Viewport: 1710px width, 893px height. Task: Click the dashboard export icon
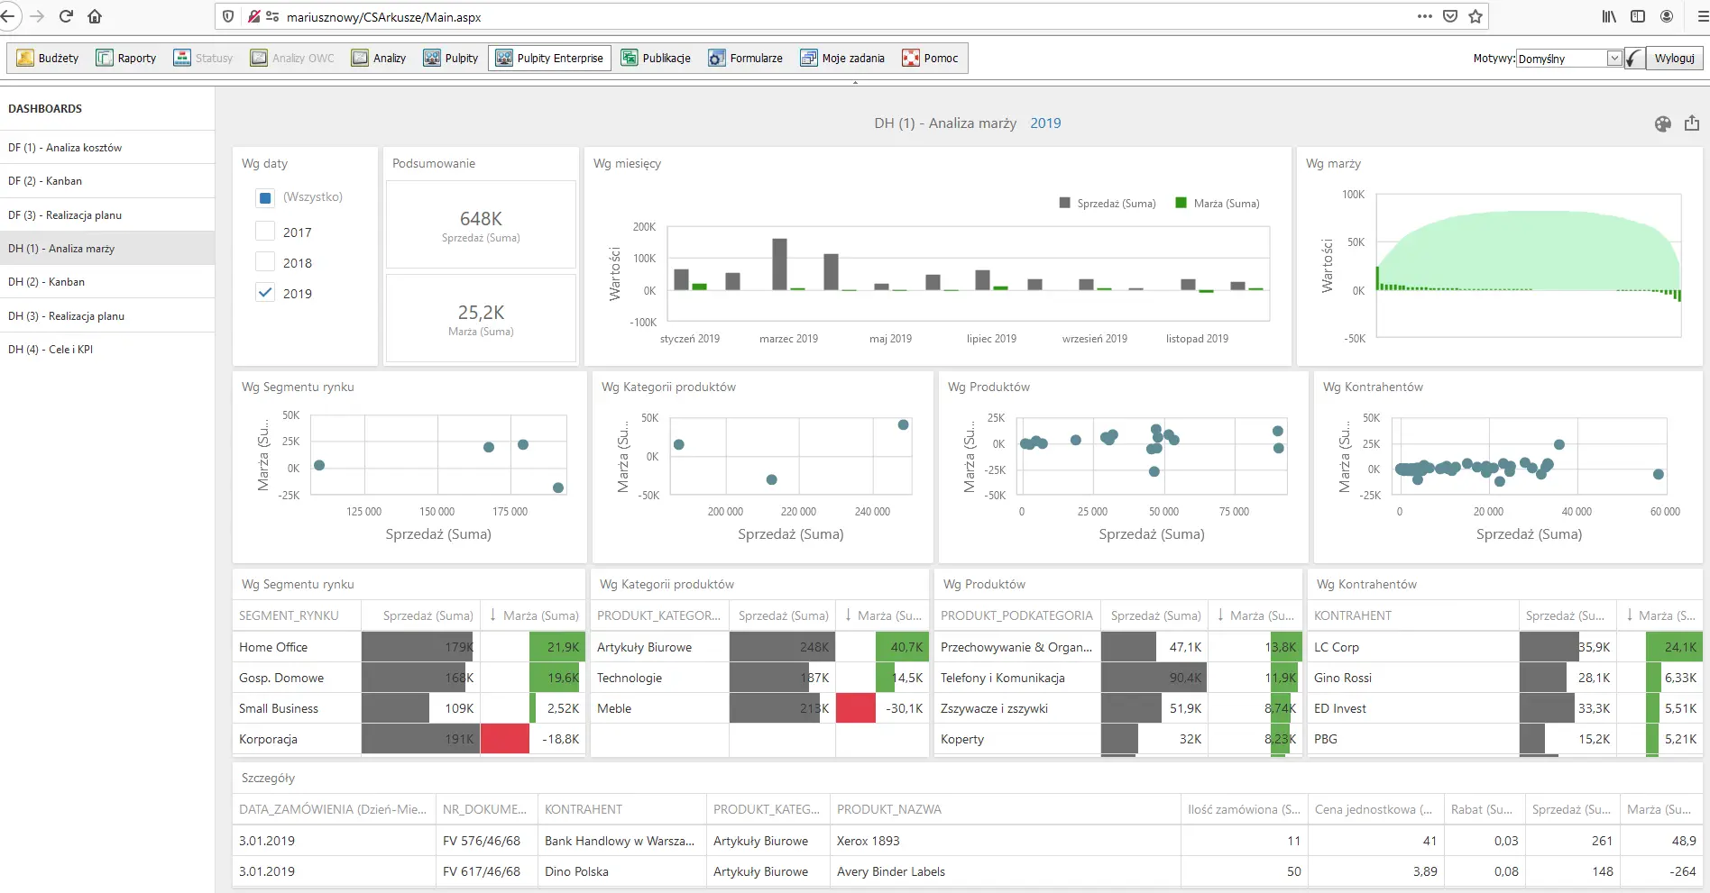(x=1692, y=123)
